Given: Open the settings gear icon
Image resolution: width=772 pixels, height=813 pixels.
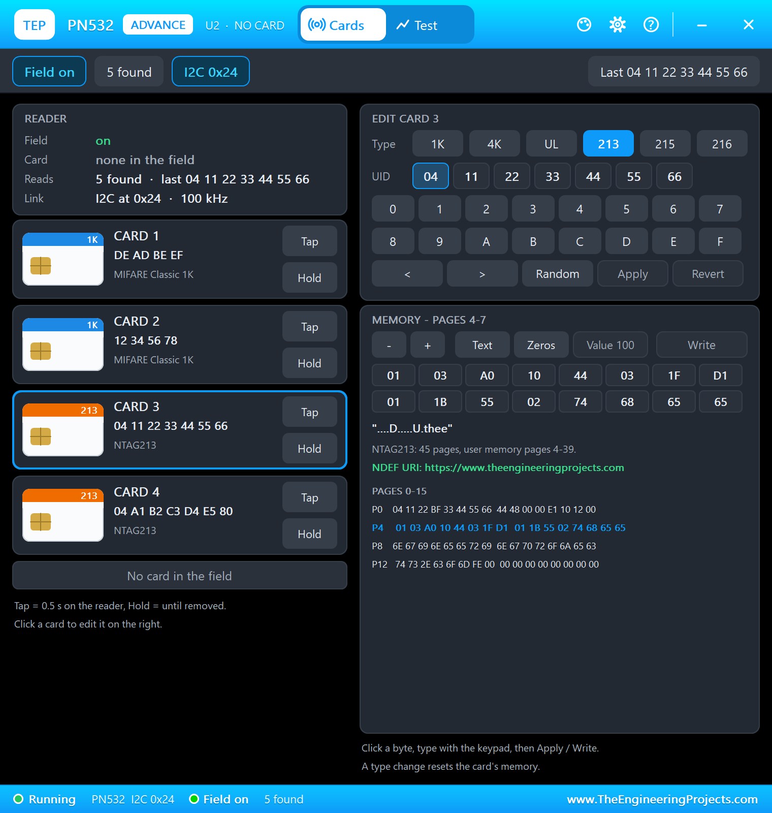Looking at the screenshot, I should coord(618,24).
